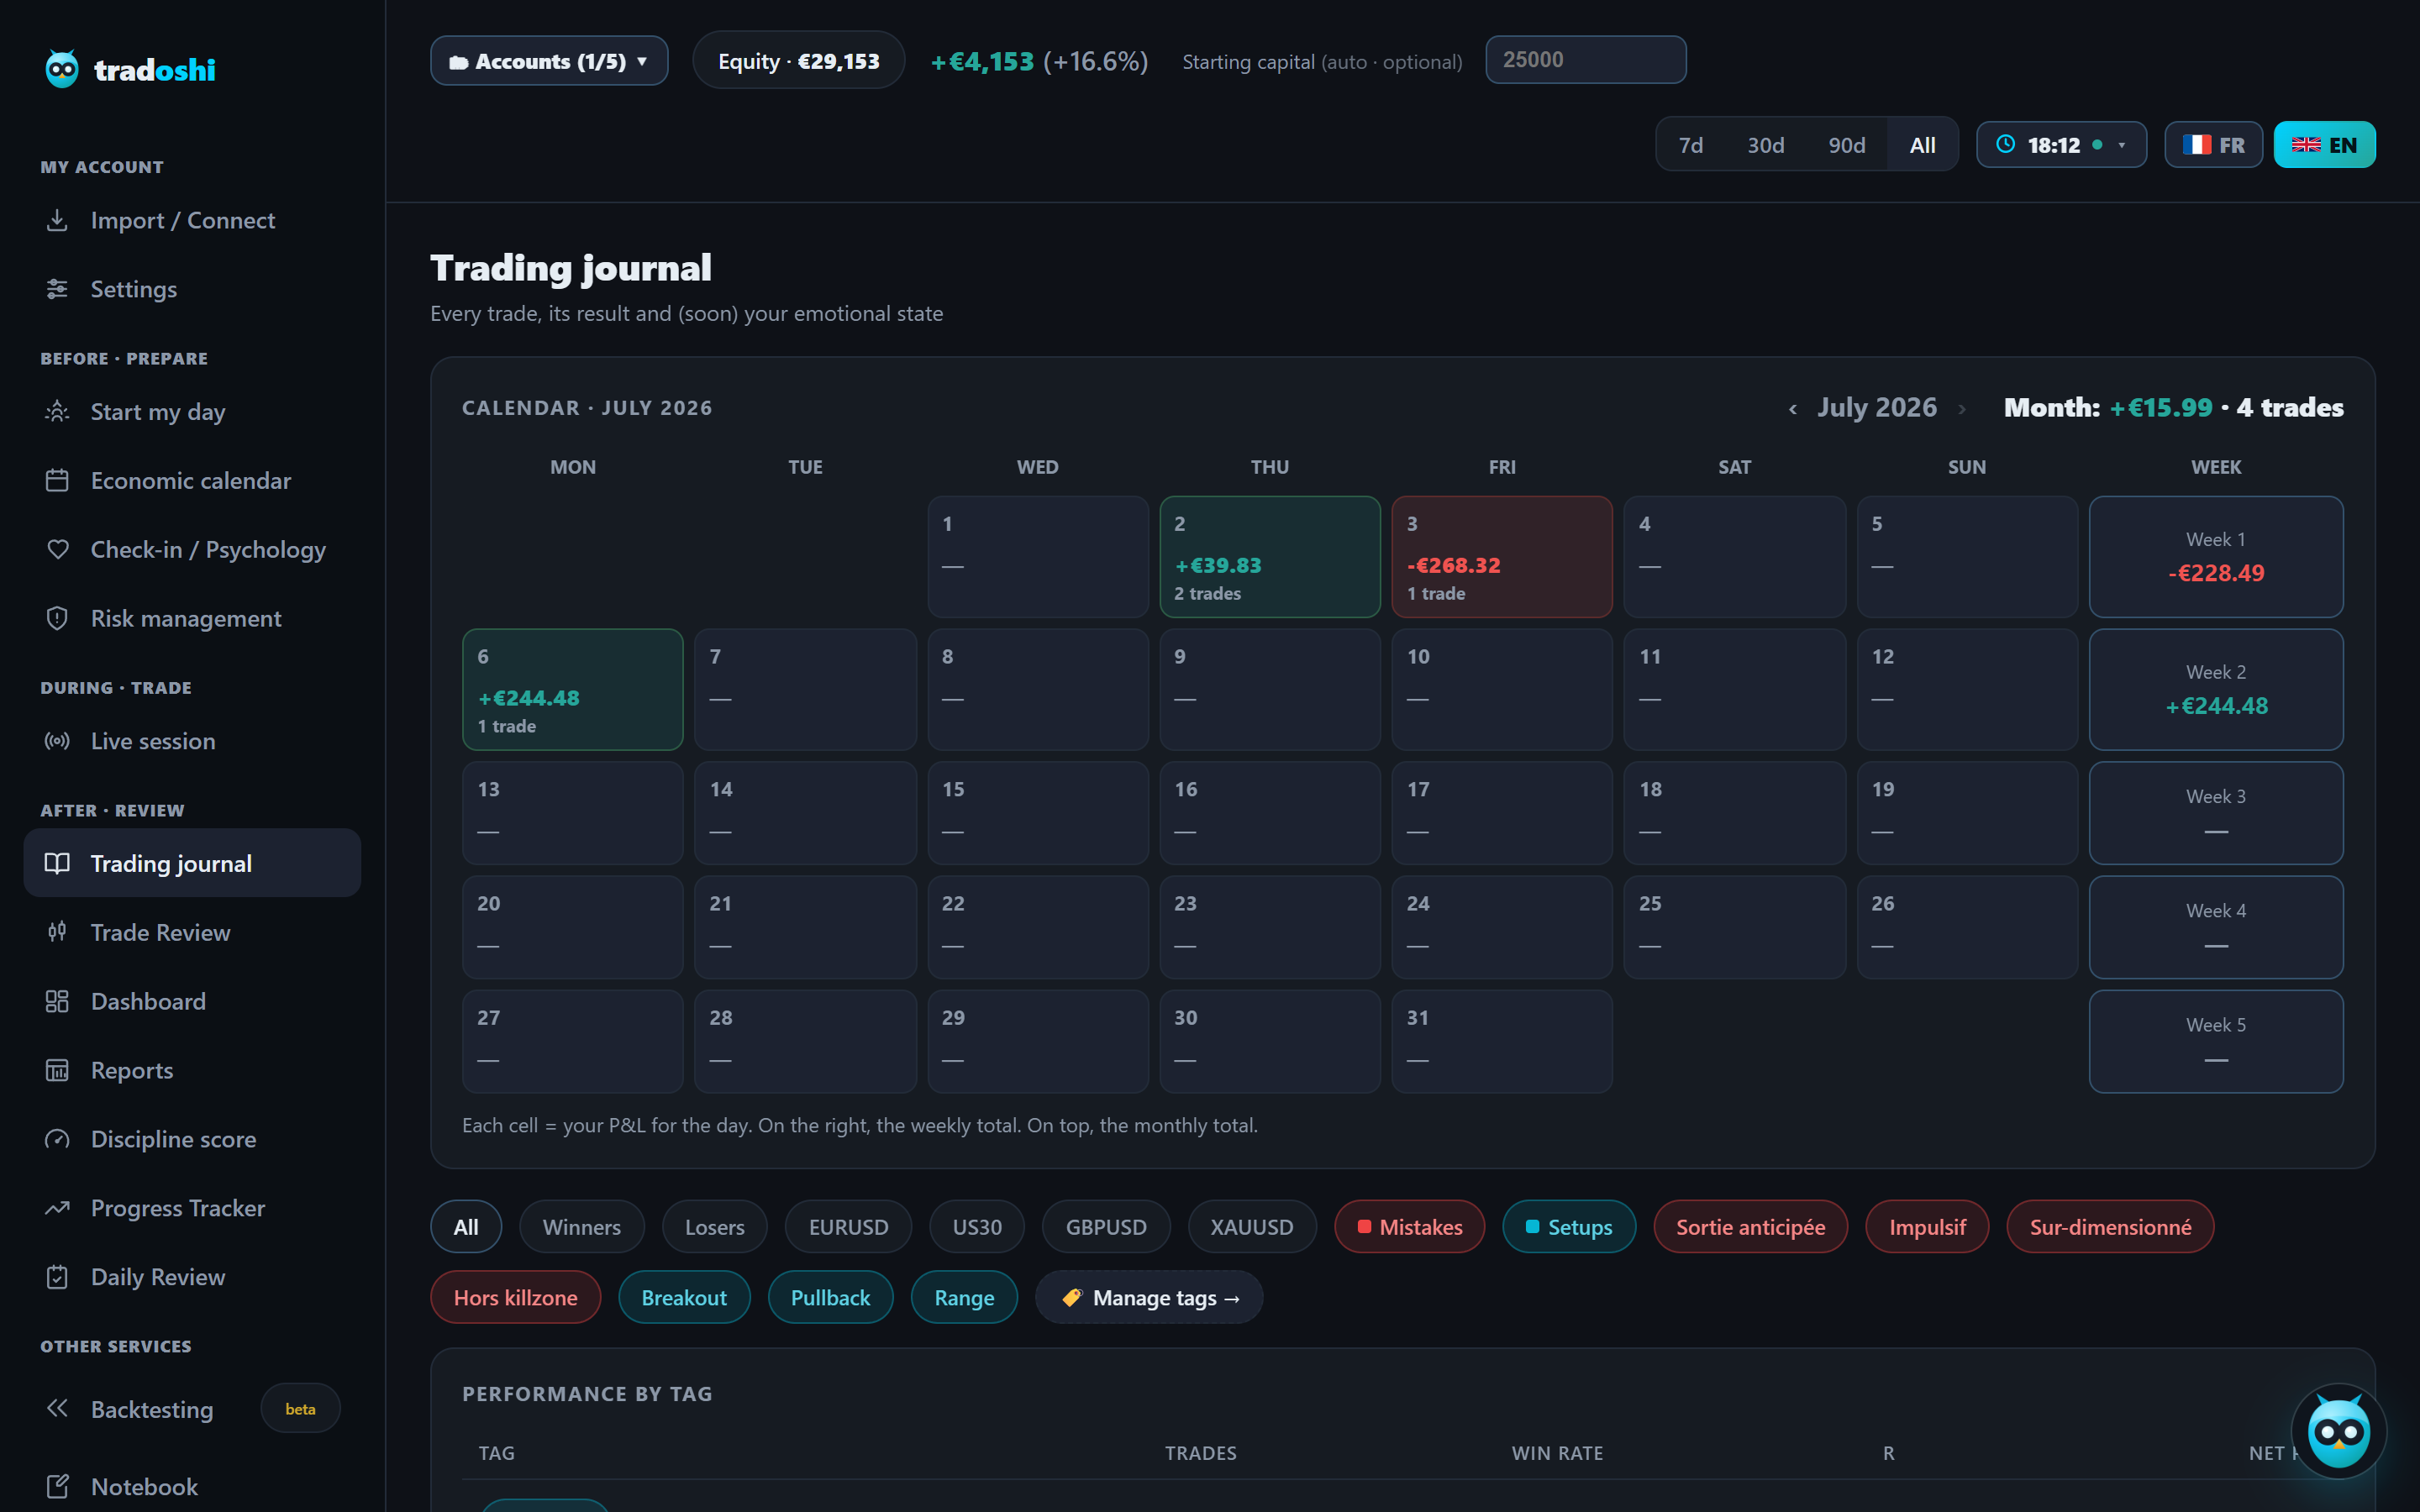2420x1512 pixels.
Task: Open Backtesting rewind icon
Action: click(57, 1408)
